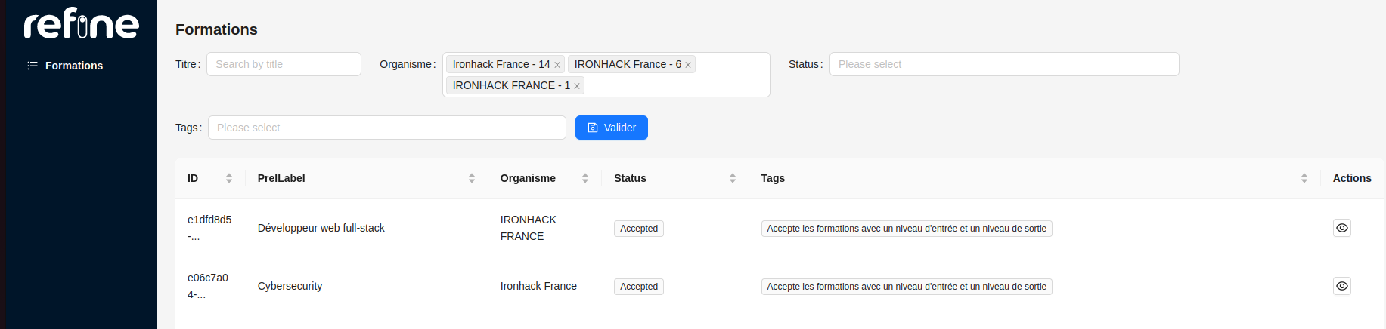
Task: Remove the IRONHACK France - 6 tag
Action: click(x=688, y=65)
